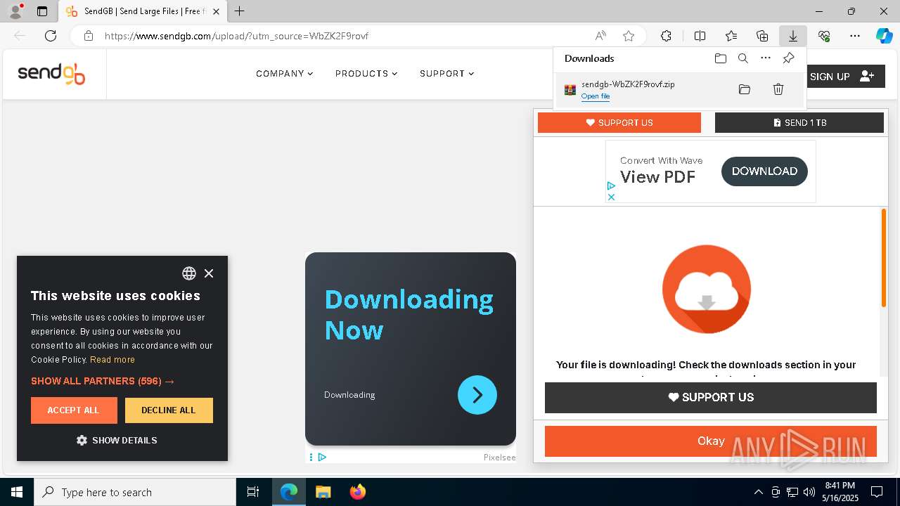Open Collections icon
This screenshot has width=900, height=506.
click(x=762, y=36)
